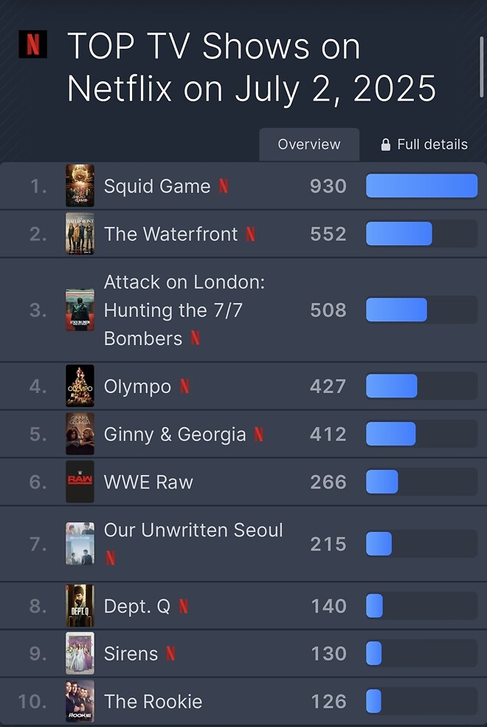Click the page scrollbar beside the title
The width and height of the screenshot is (487, 727).
(481, 67)
